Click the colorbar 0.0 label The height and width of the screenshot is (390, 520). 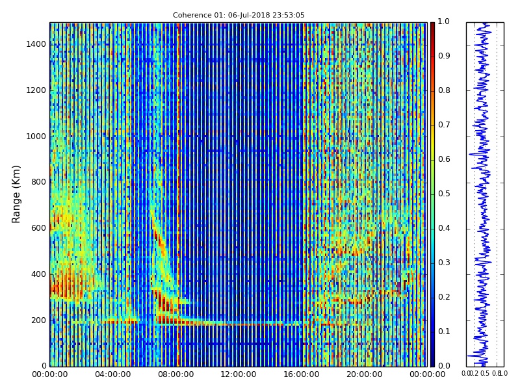(444, 366)
